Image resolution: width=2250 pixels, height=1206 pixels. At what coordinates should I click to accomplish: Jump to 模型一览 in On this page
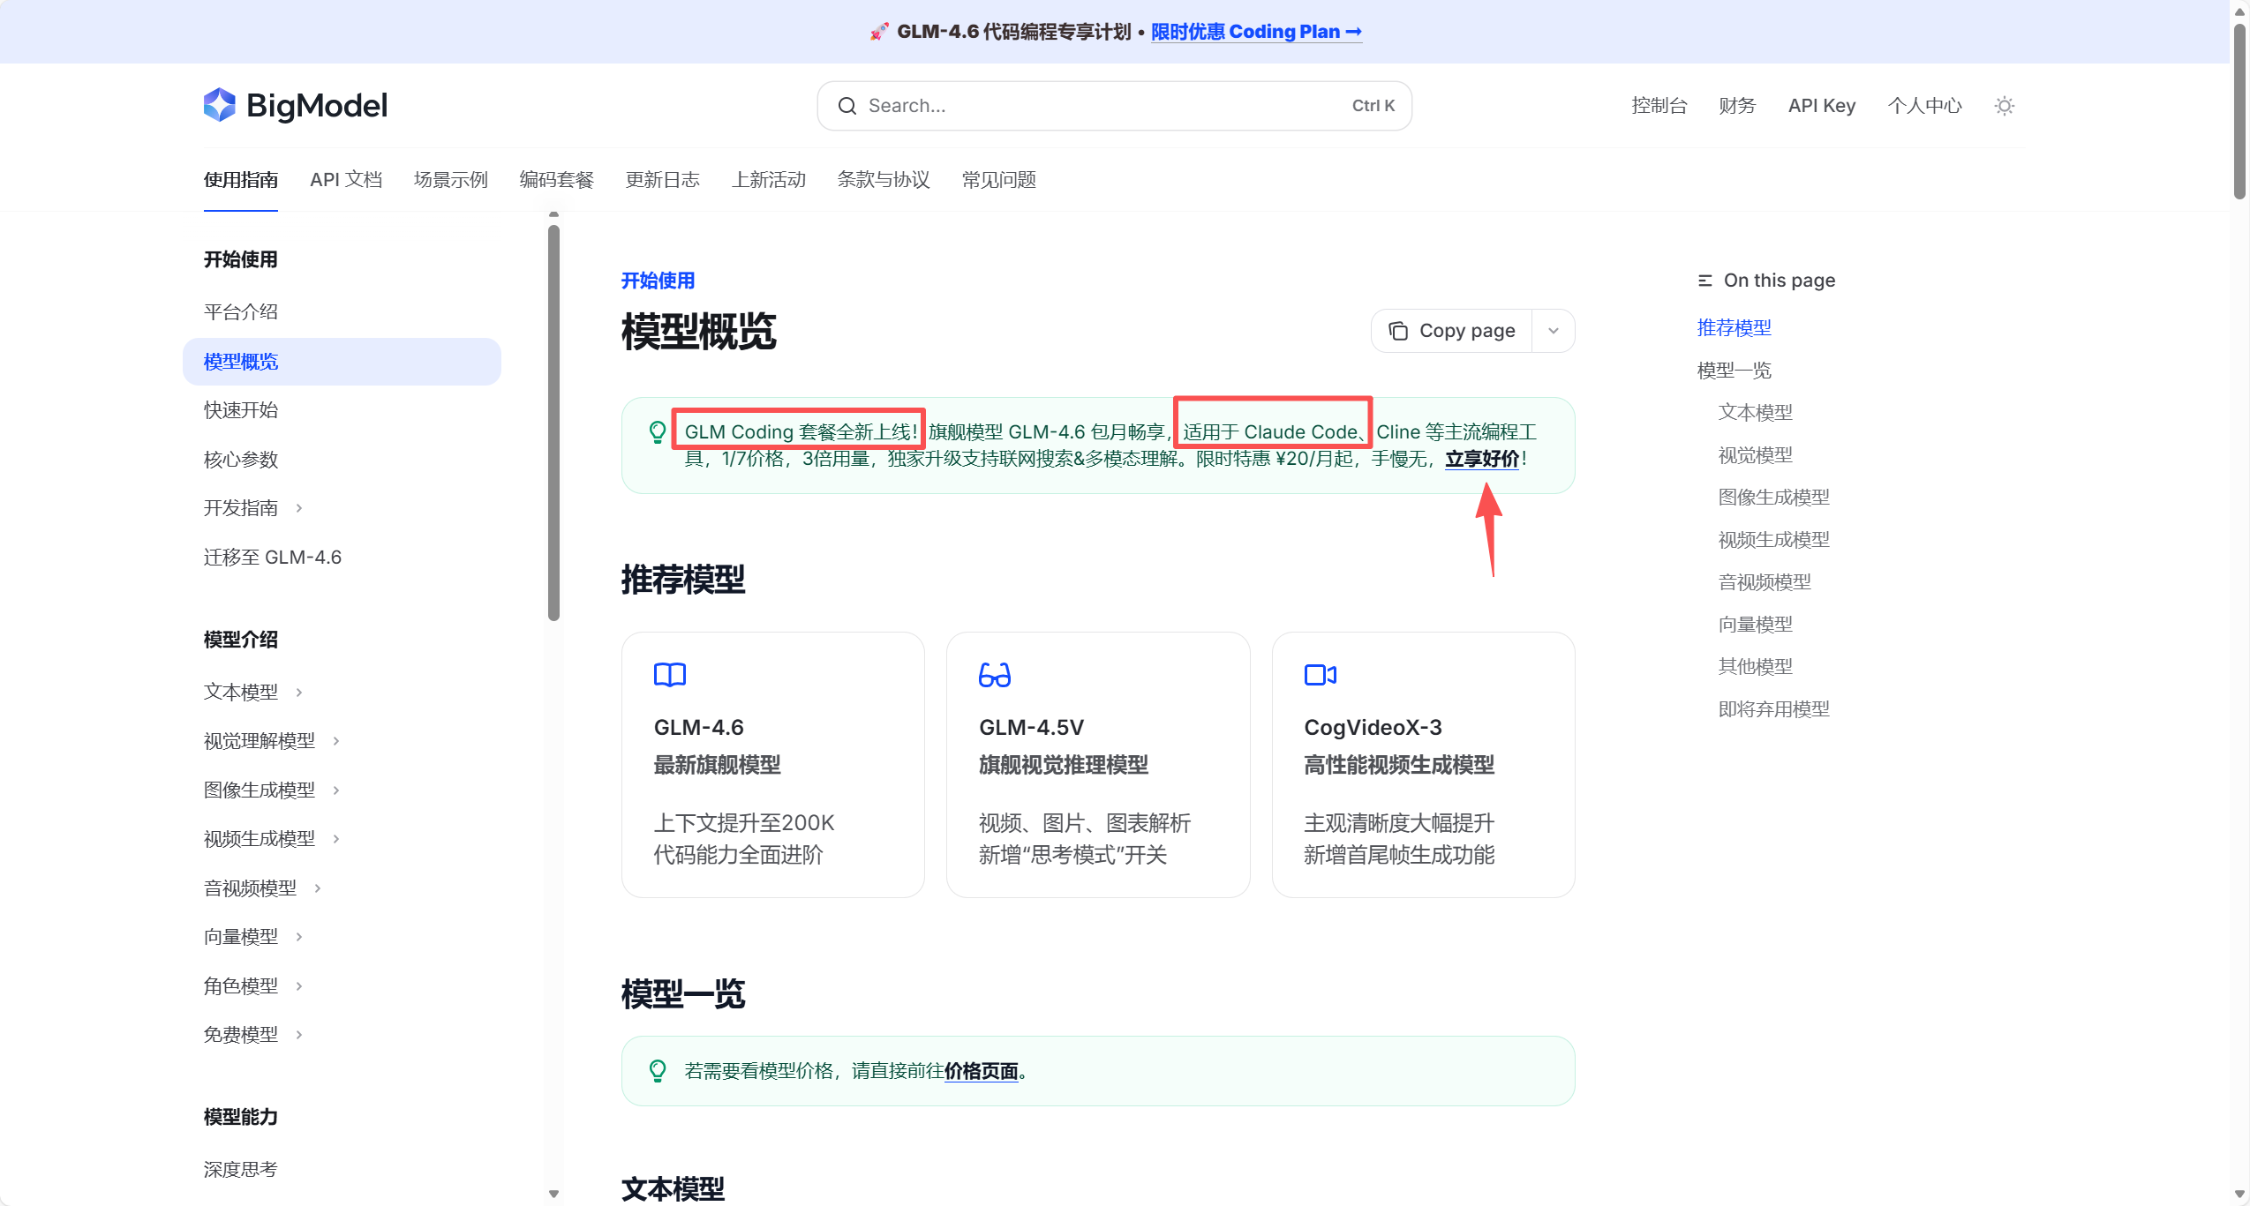1734,371
